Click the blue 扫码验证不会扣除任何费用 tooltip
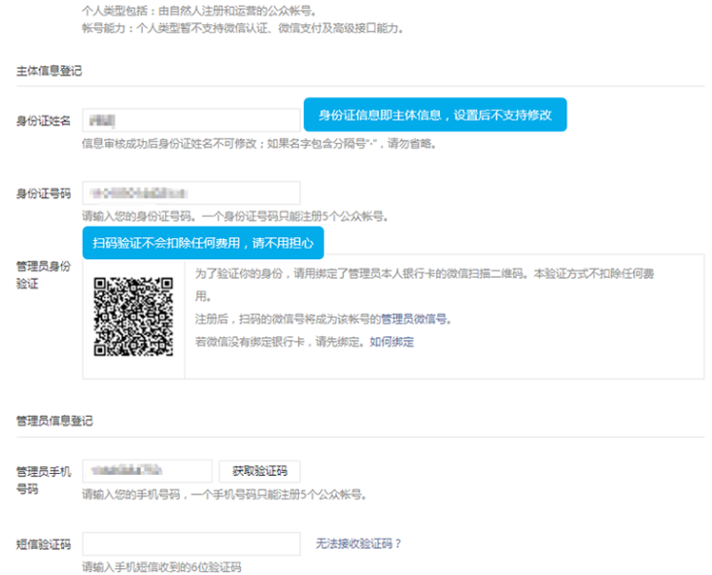Screen dimensions: 712x575 (202, 243)
